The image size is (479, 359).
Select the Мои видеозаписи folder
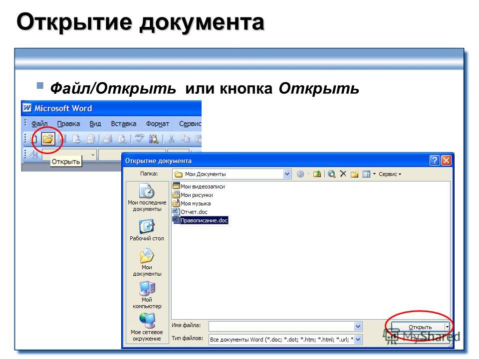tap(199, 186)
